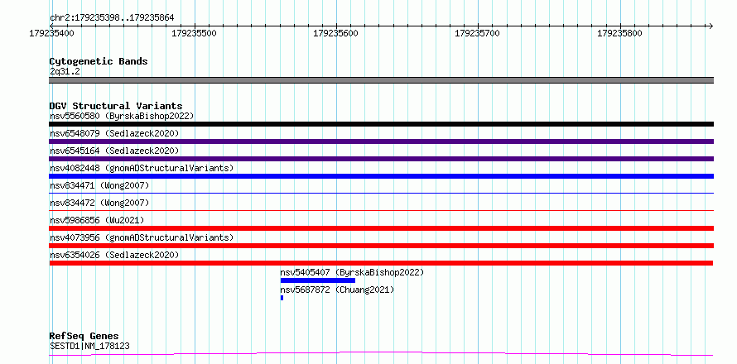Open nsv6548079 (Sedlazeck2020) variant label
This screenshot has width=737, height=364.
pos(114,133)
